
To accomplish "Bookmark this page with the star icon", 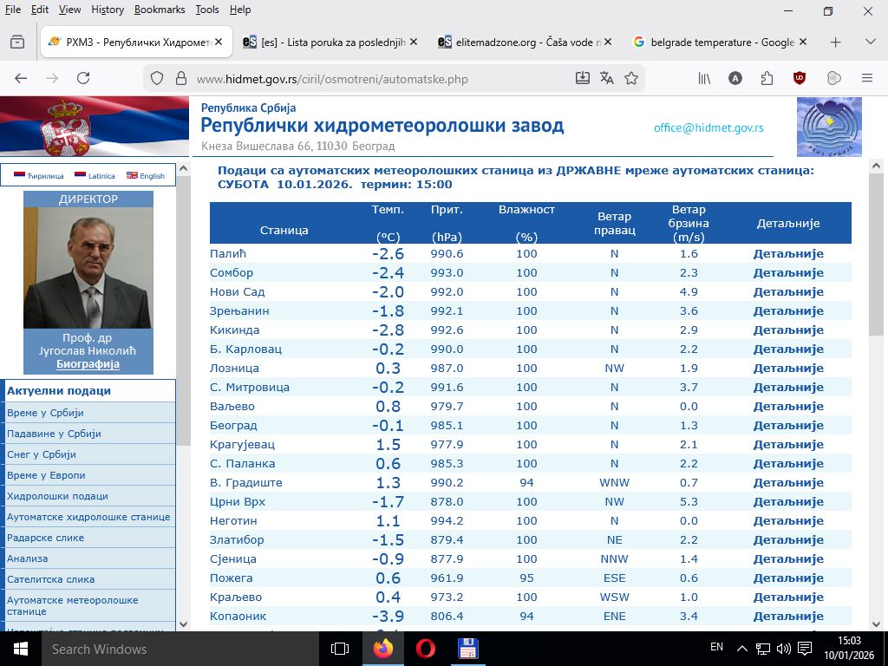I will click(x=631, y=78).
